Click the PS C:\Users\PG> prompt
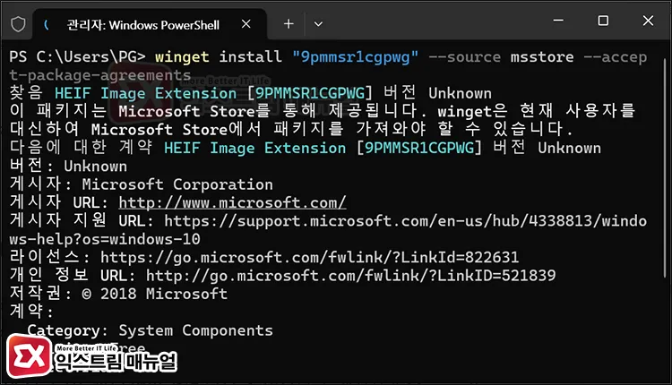 pos(78,57)
